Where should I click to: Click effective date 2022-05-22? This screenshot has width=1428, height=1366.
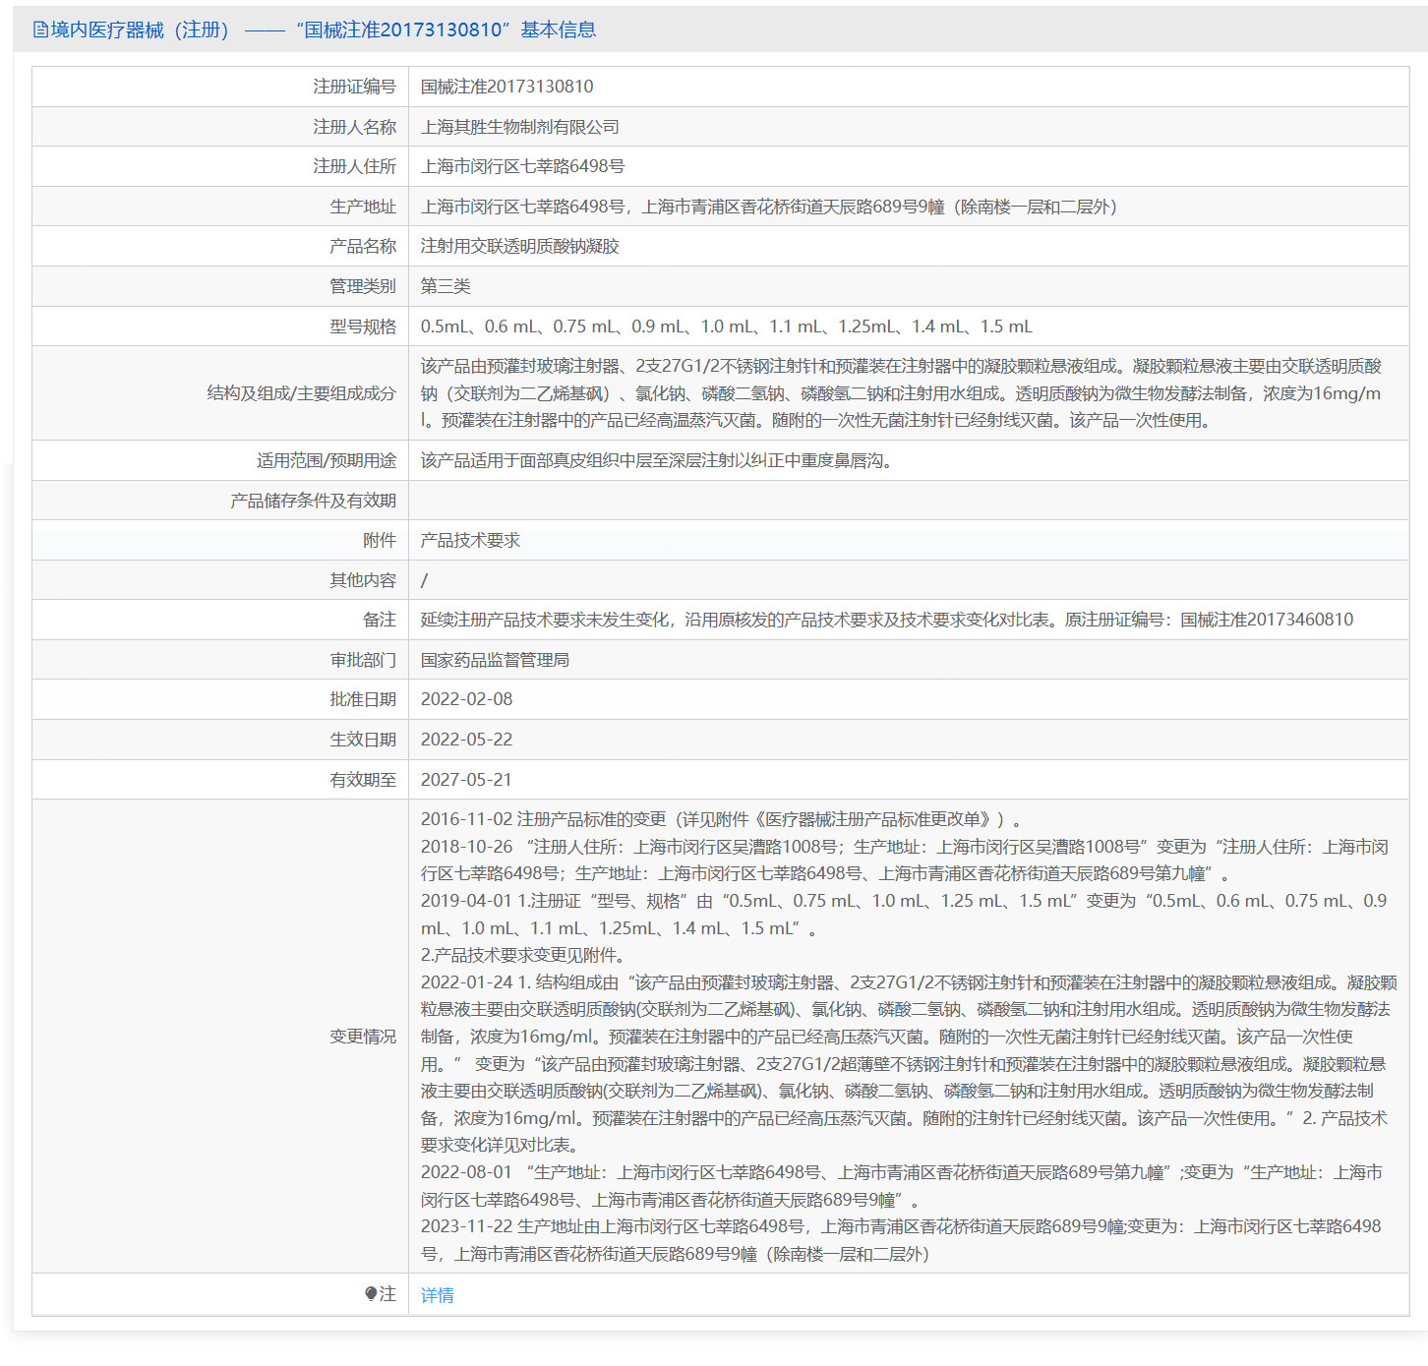click(x=466, y=740)
